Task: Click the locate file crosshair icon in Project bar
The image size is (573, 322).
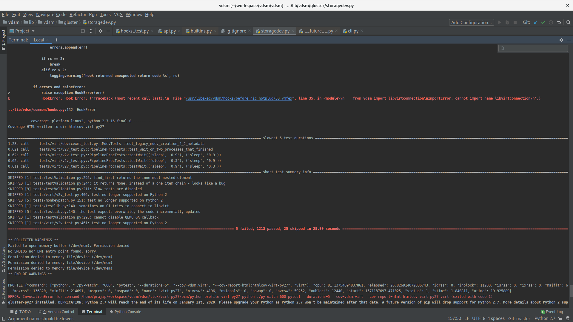Action: [x=83, y=31]
